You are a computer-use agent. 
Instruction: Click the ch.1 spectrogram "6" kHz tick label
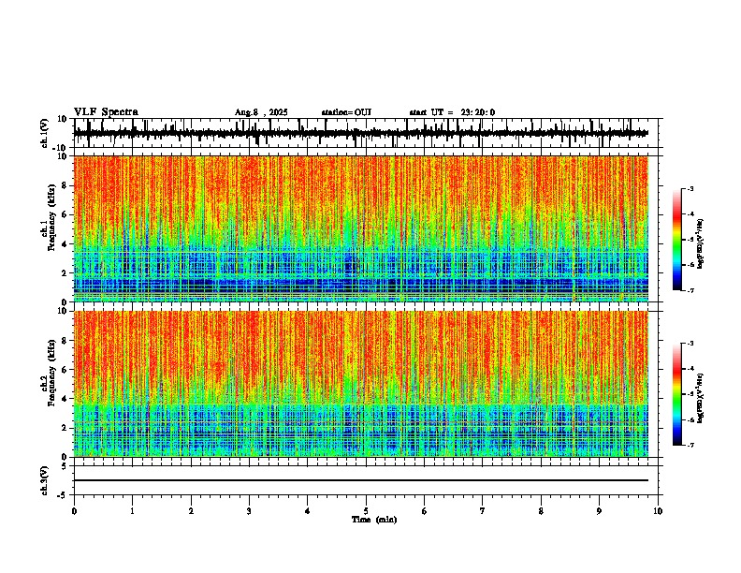pyautogui.click(x=65, y=215)
